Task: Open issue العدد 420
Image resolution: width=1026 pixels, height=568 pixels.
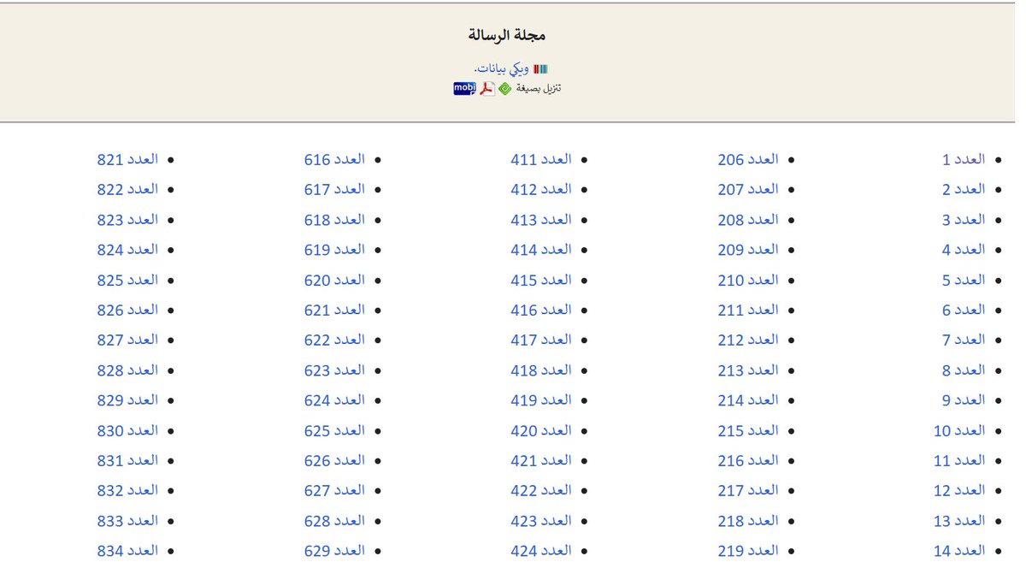Action: [541, 430]
